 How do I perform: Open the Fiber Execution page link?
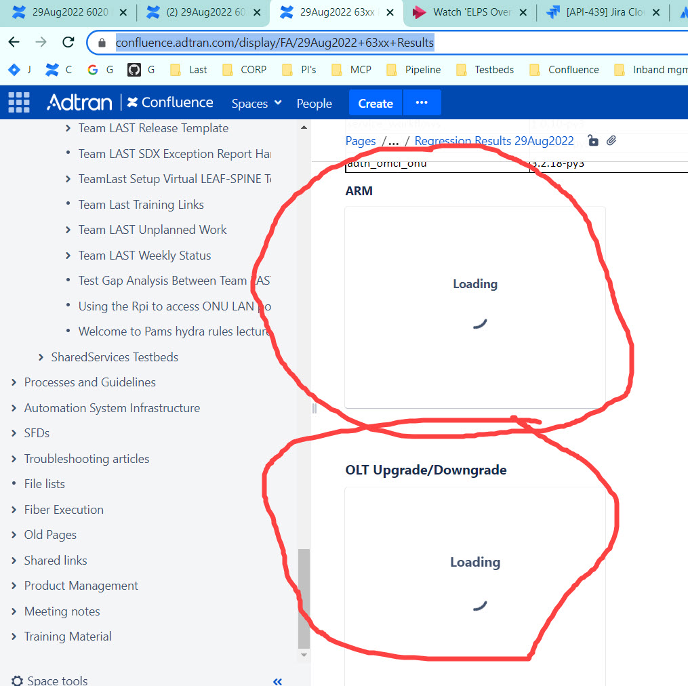(x=64, y=510)
